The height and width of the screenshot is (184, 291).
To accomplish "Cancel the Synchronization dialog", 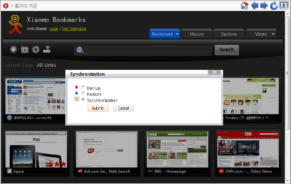I will point(123,108).
